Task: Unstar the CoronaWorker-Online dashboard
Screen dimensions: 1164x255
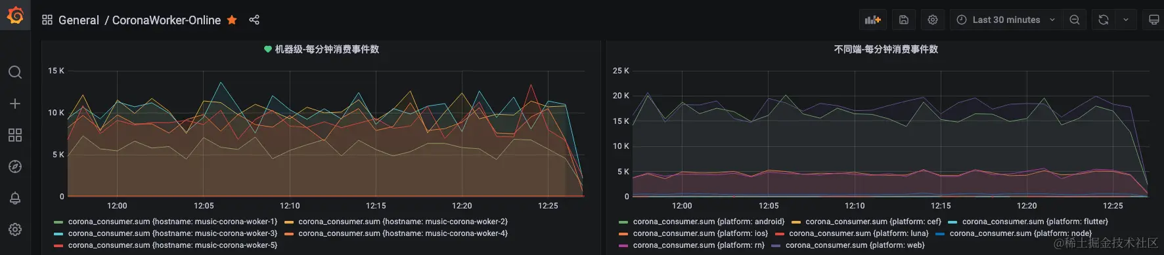Action: tap(232, 20)
